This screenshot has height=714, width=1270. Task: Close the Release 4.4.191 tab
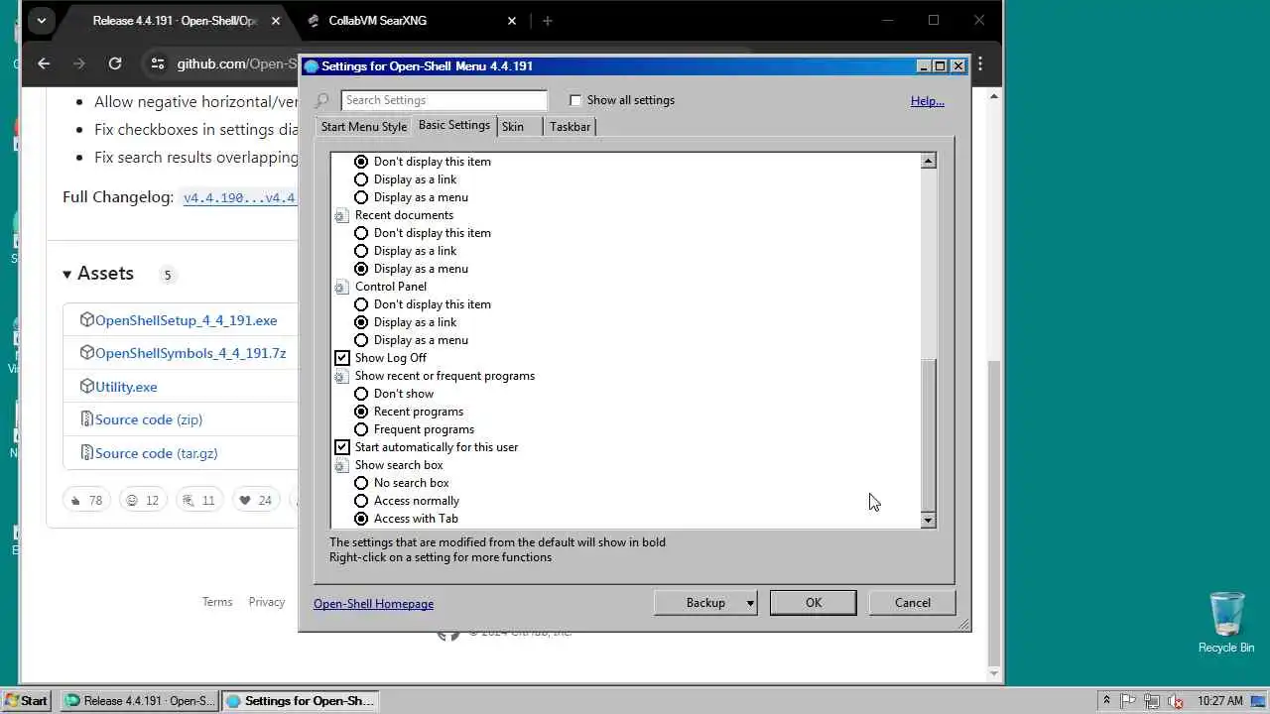tap(275, 20)
